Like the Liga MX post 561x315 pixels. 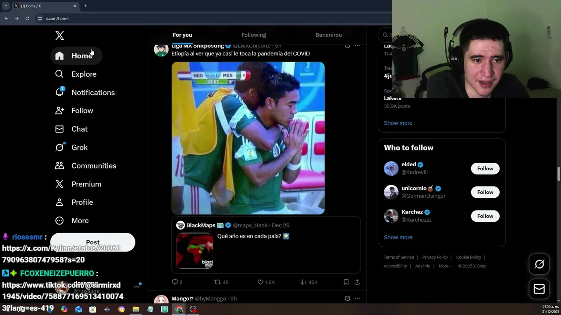click(266, 282)
